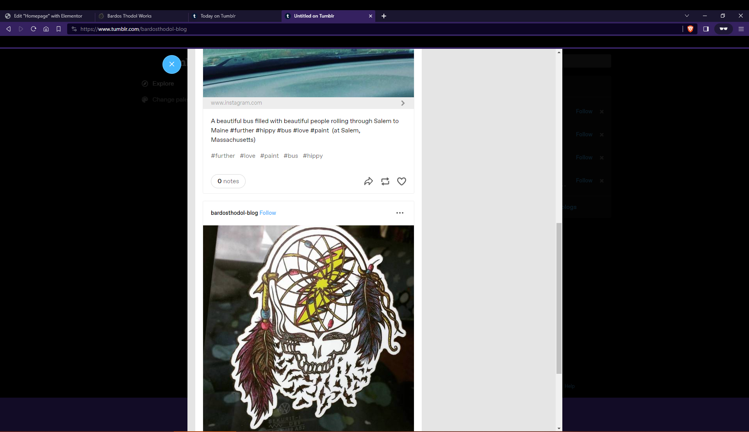Select the #hippy tag below the post

coord(313,156)
